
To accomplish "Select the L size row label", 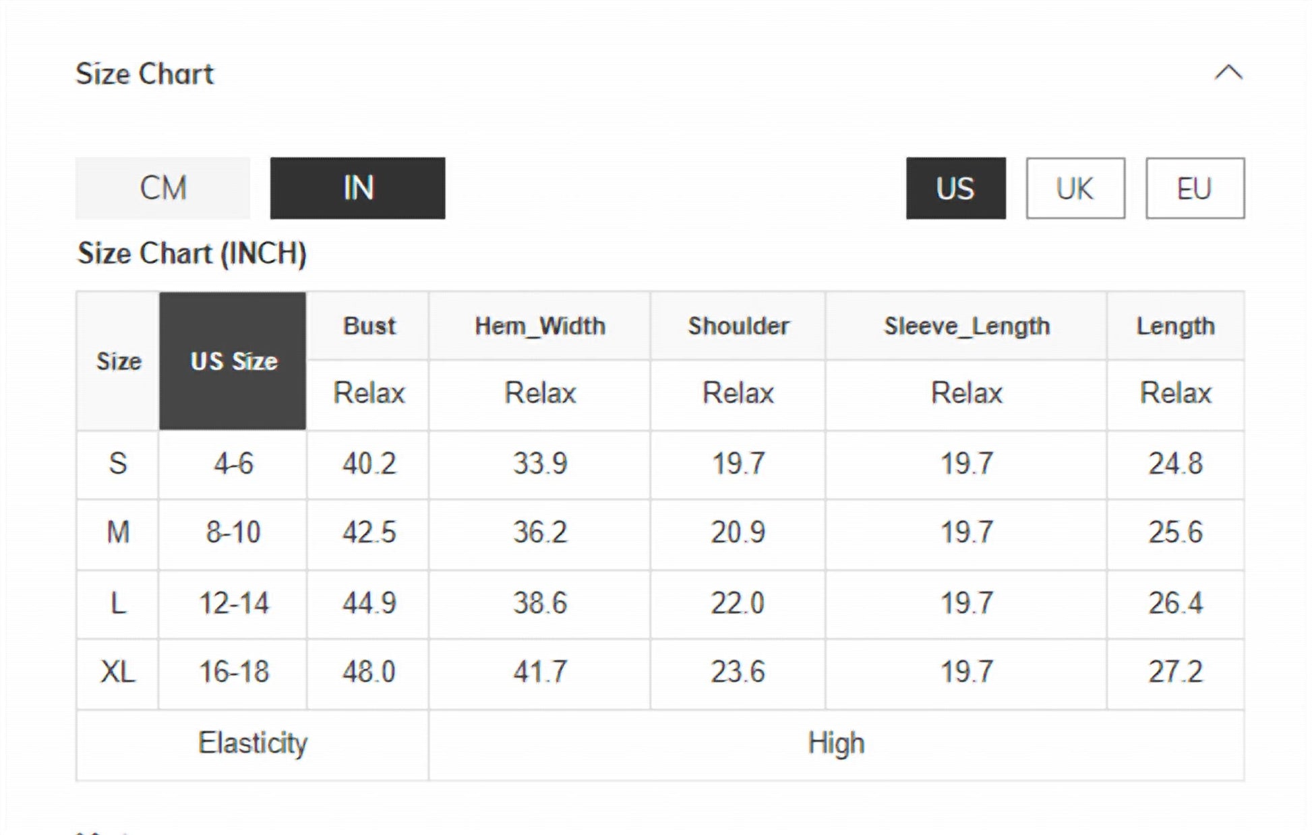I will (118, 603).
